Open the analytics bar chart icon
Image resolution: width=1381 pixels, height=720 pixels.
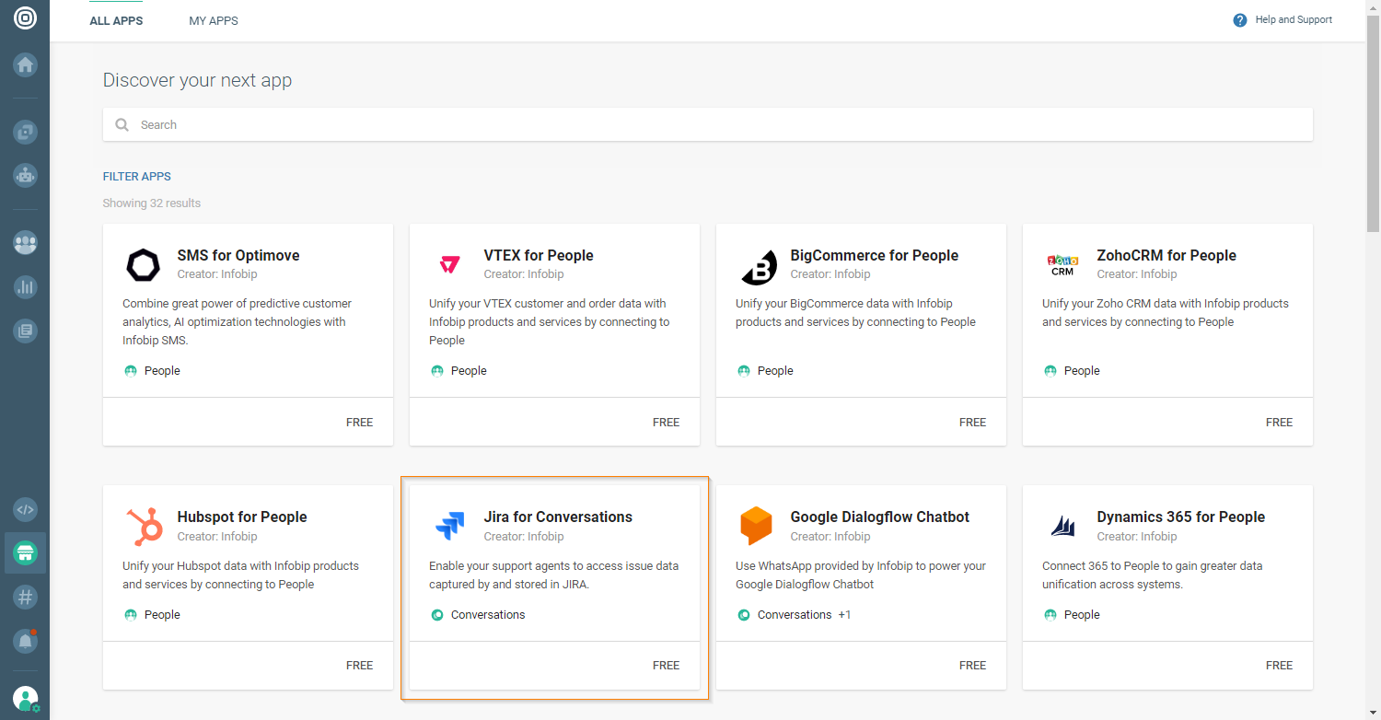coord(25,286)
